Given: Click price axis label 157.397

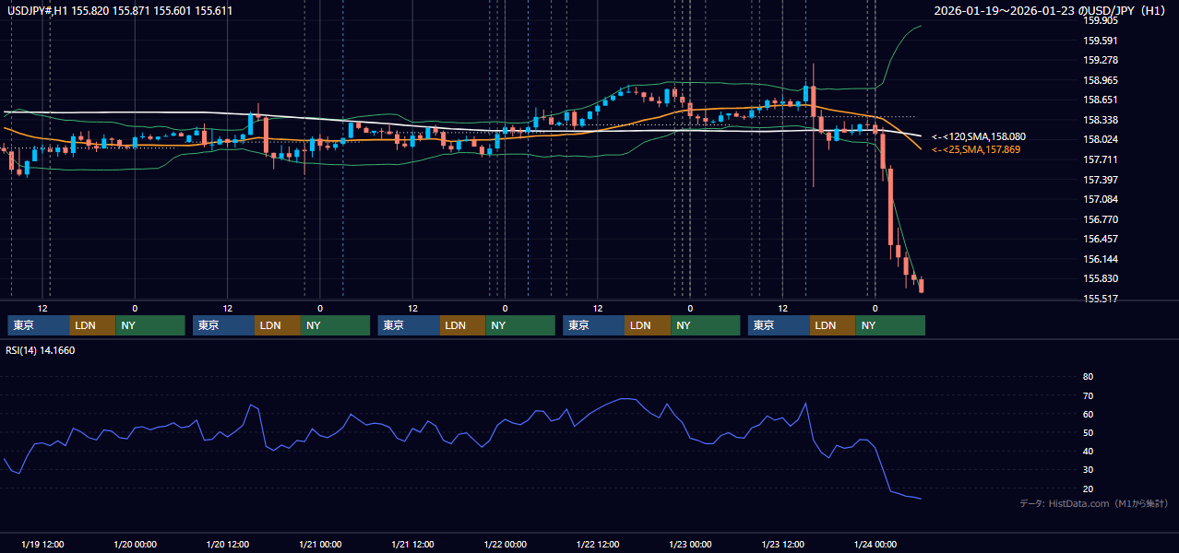Looking at the screenshot, I should (x=1101, y=180).
